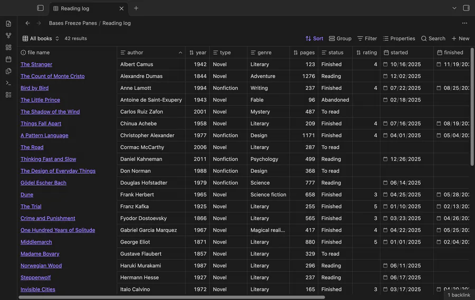
Task: Click the file name column info icon
Action: point(23,53)
